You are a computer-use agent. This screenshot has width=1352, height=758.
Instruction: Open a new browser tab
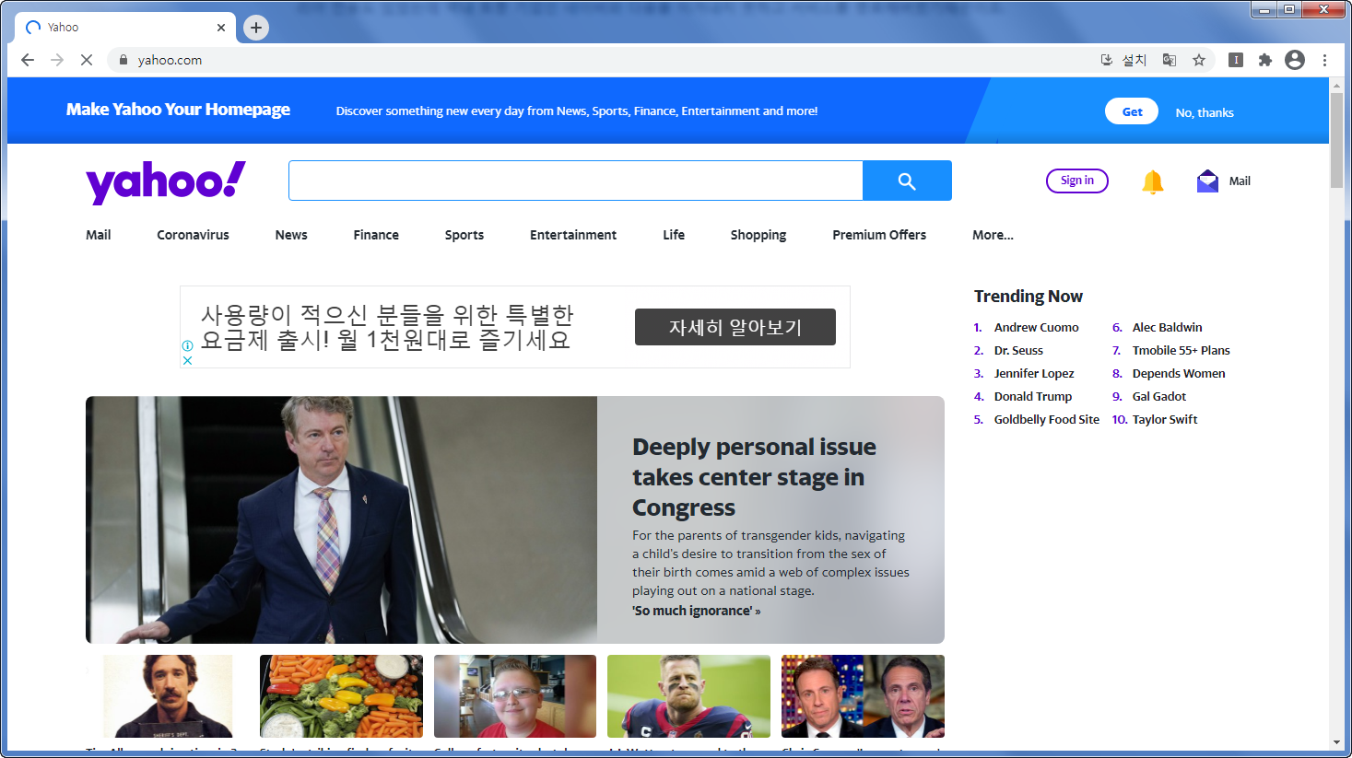tap(256, 28)
